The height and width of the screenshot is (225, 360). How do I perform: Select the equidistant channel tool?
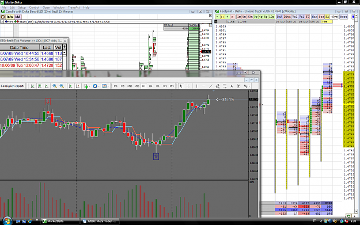click(x=218, y=86)
